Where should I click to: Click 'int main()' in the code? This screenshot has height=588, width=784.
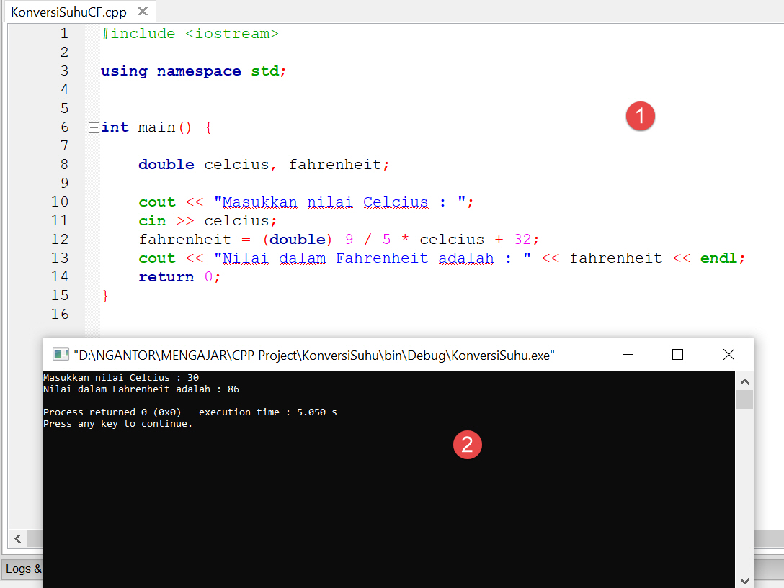point(146,127)
